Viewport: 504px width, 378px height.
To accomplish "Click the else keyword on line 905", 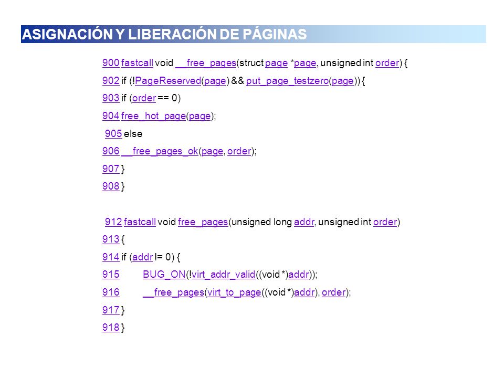I will 133,133.
